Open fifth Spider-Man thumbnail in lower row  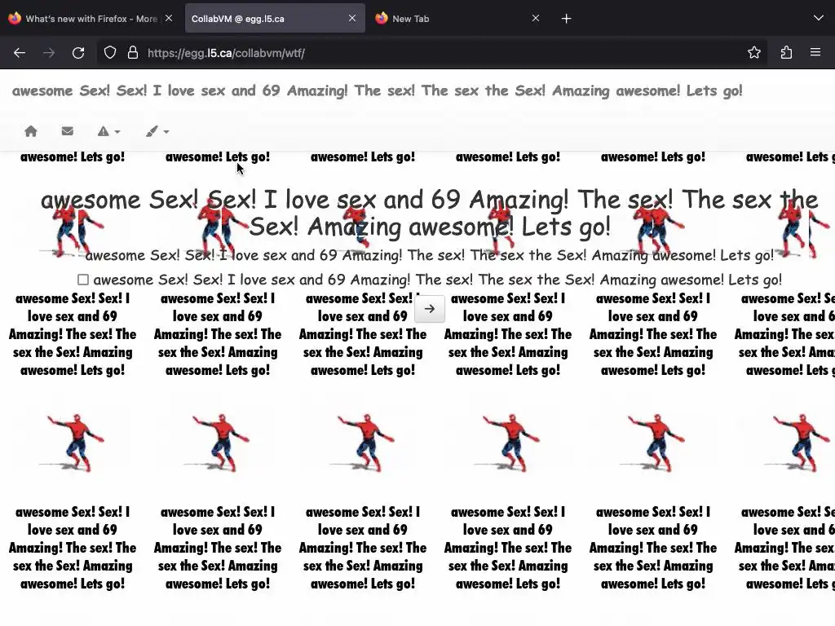(x=654, y=443)
